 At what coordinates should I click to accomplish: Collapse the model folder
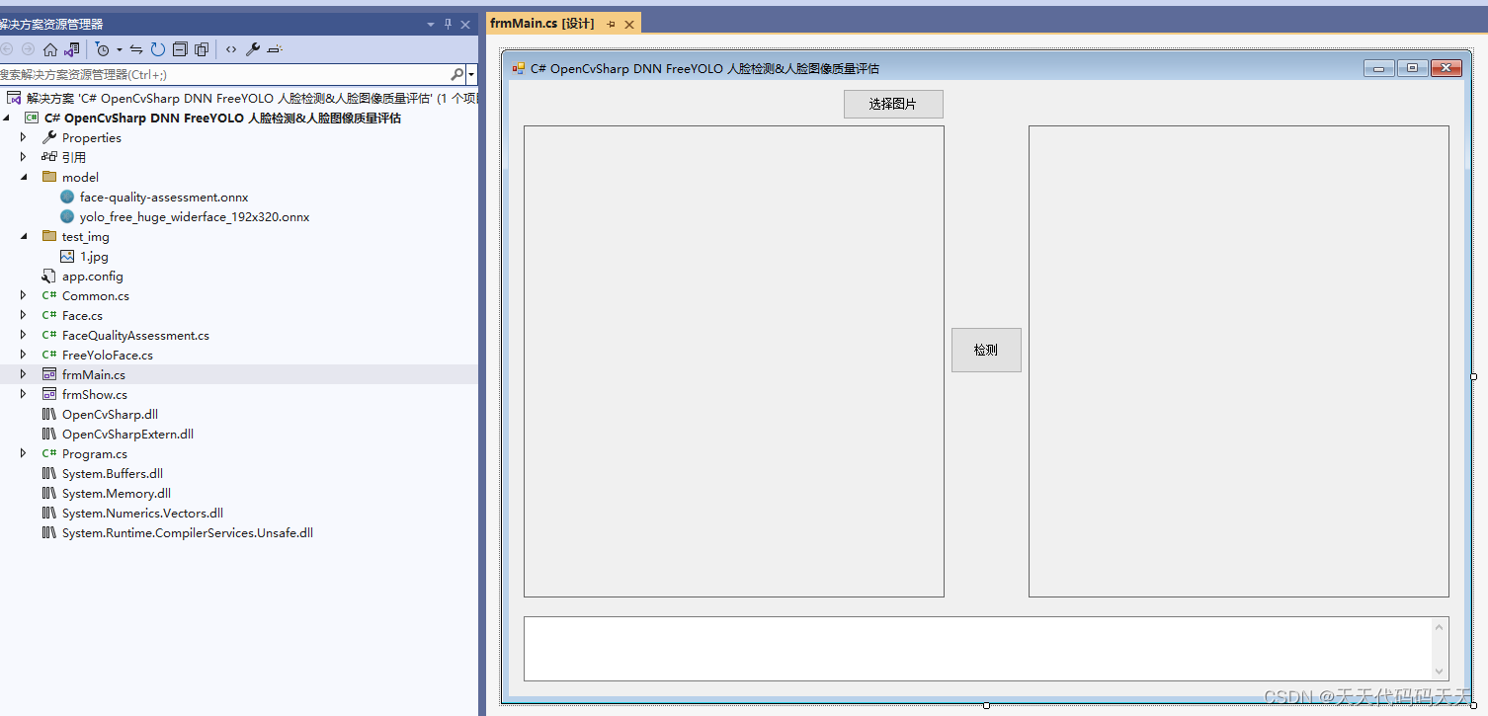tap(24, 177)
